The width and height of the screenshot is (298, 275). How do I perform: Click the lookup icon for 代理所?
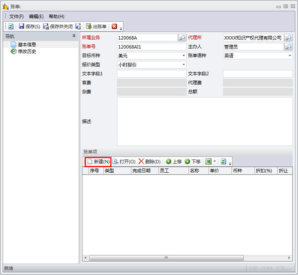[x=288, y=38]
